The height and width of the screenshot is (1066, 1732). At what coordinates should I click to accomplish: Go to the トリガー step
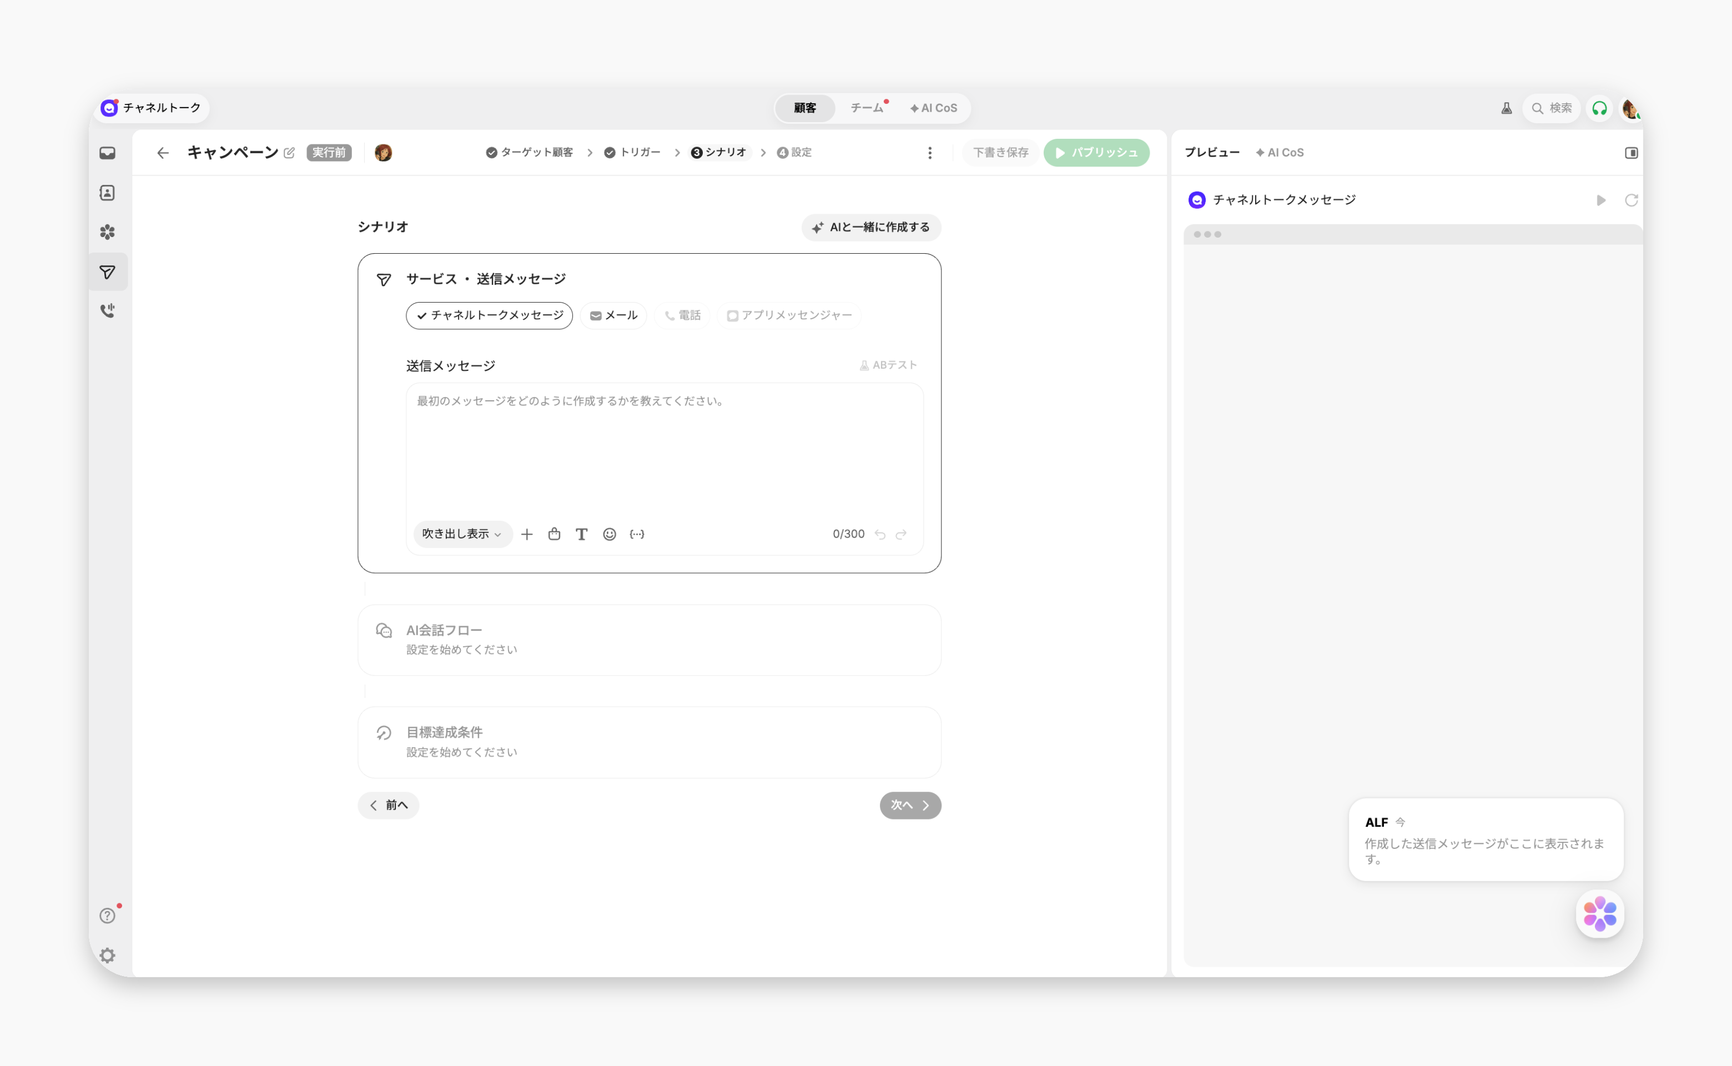pos(632,153)
